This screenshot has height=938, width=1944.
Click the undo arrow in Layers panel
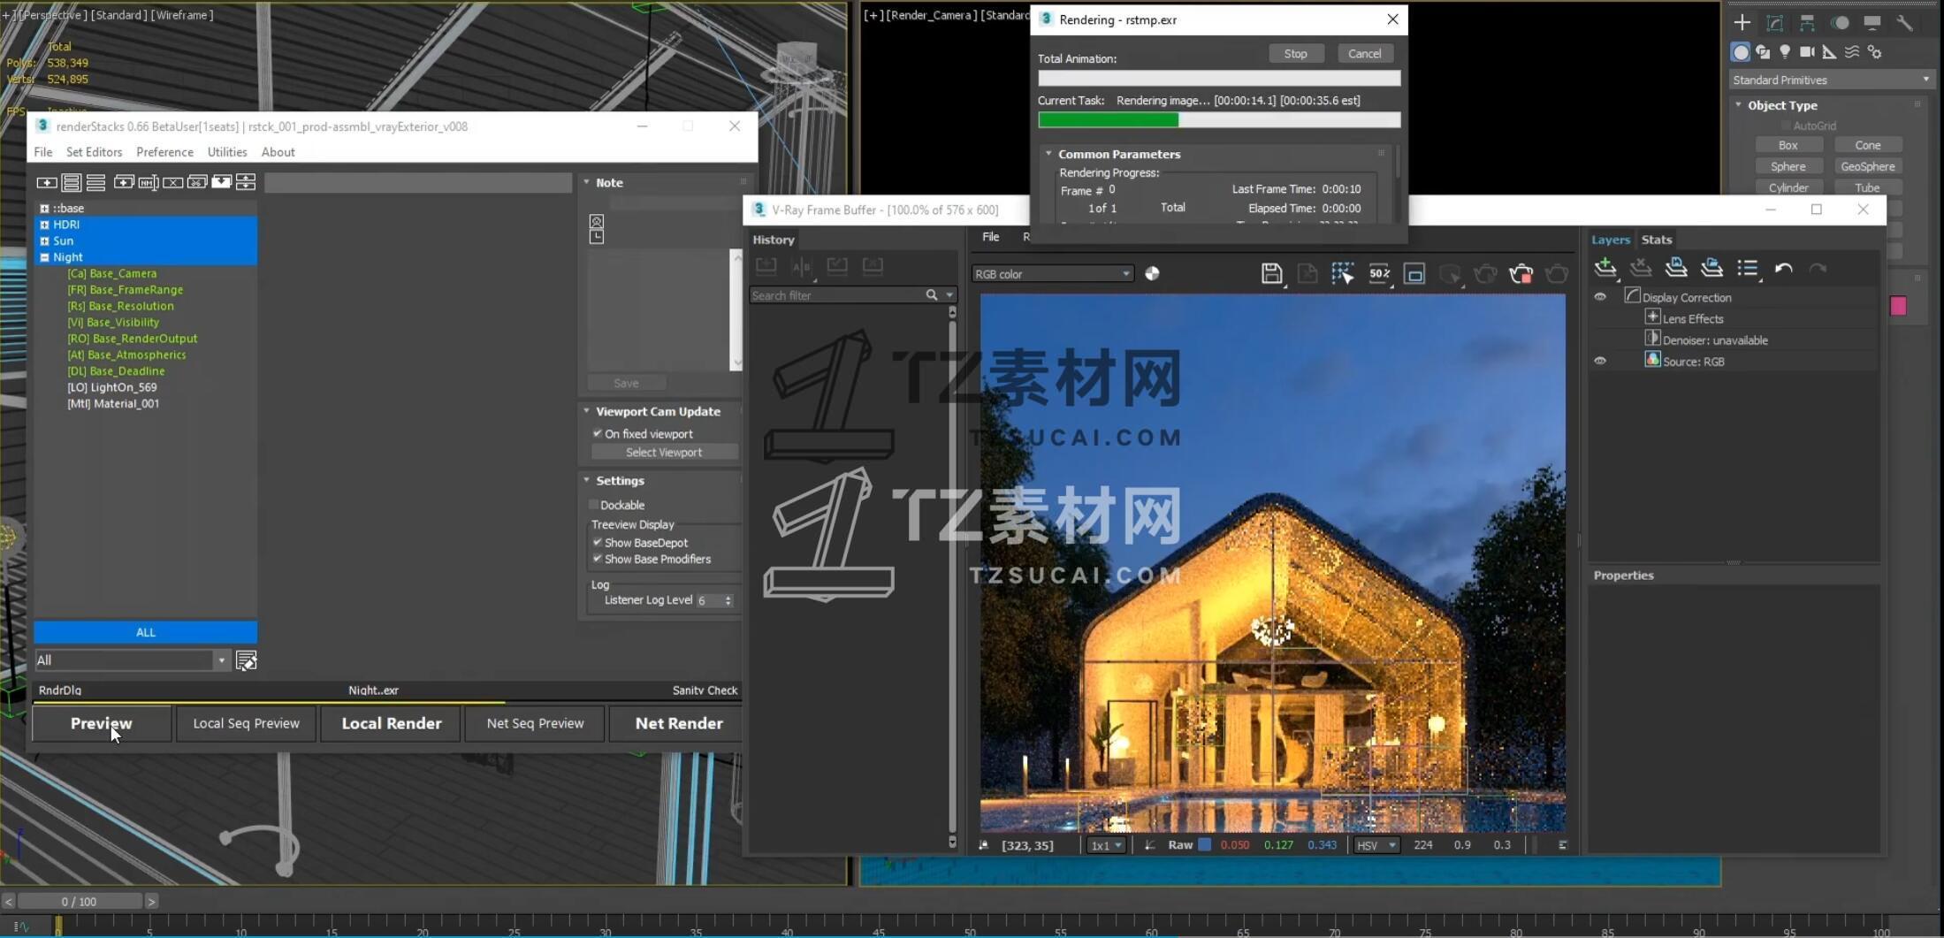[1784, 269]
